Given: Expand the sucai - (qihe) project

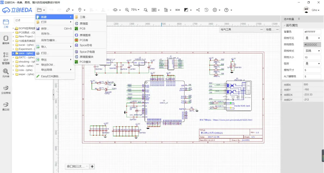Looking at the screenshot, I should click(x=13, y=45).
